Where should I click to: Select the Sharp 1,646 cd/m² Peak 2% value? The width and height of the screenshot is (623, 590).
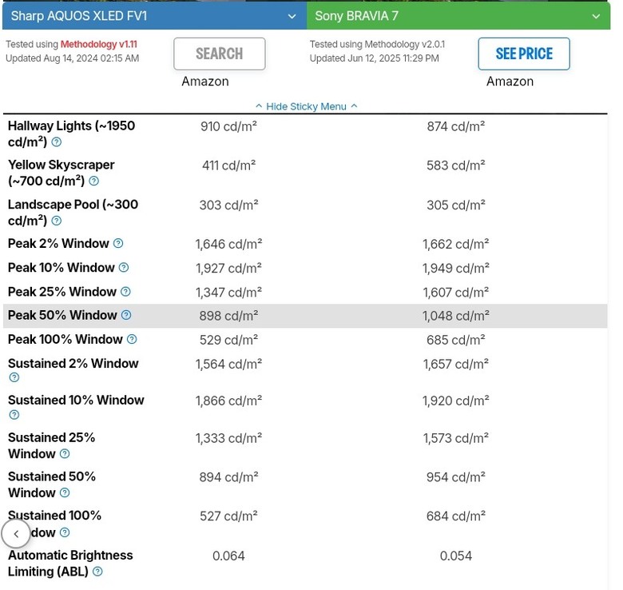228,244
